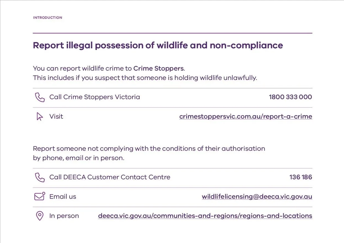344x243 pixels.
Task: Click the cursor arrow icon next to Visit
Action: pyautogui.click(x=40, y=117)
